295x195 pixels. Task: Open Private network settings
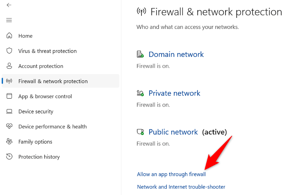pos(174,93)
